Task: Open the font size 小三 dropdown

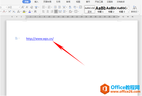Action: (x=19, y=7)
